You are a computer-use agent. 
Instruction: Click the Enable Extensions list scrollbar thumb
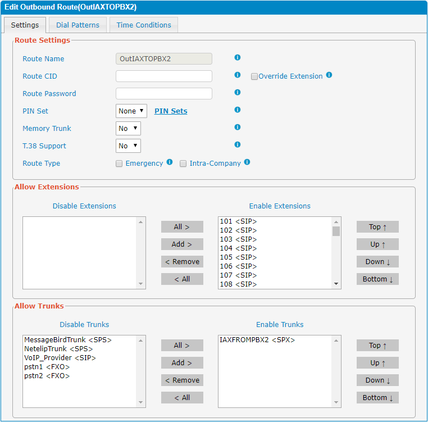(x=336, y=231)
